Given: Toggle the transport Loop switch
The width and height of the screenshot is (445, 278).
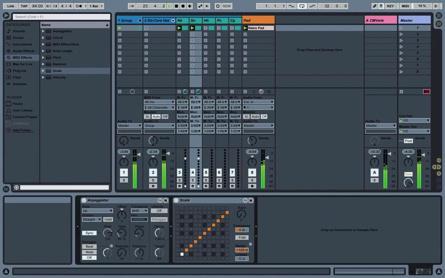Looking at the screenshot, I should click(302, 6).
